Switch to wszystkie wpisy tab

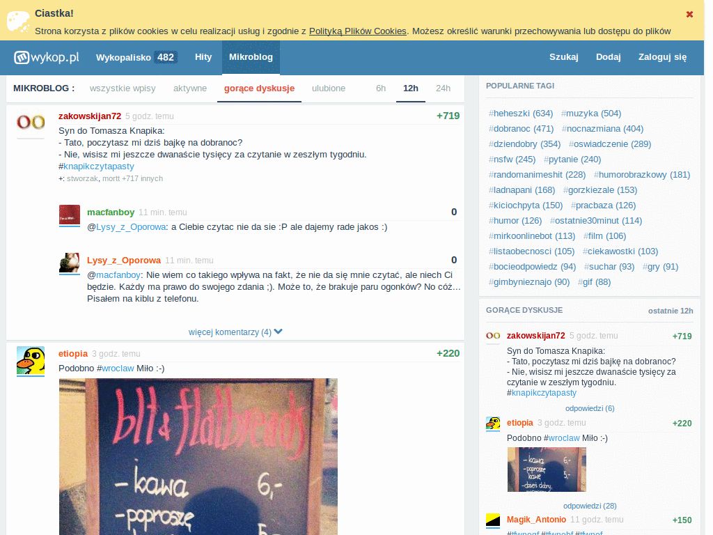(x=123, y=88)
